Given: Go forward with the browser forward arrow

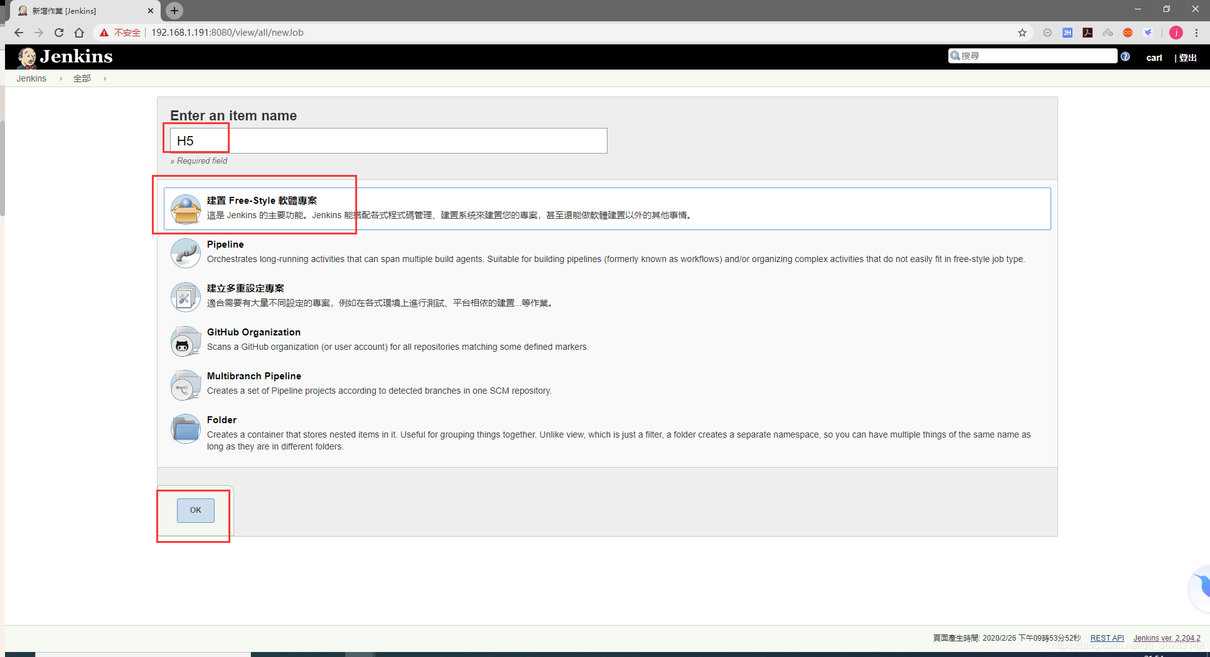Looking at the screenshot, I should coord(39,33).
